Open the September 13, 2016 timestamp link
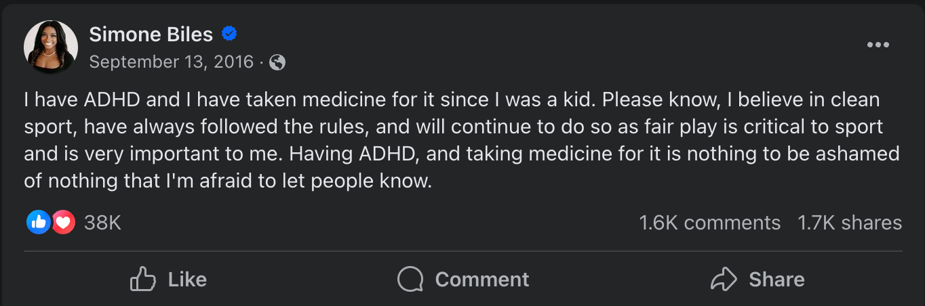 171,62
